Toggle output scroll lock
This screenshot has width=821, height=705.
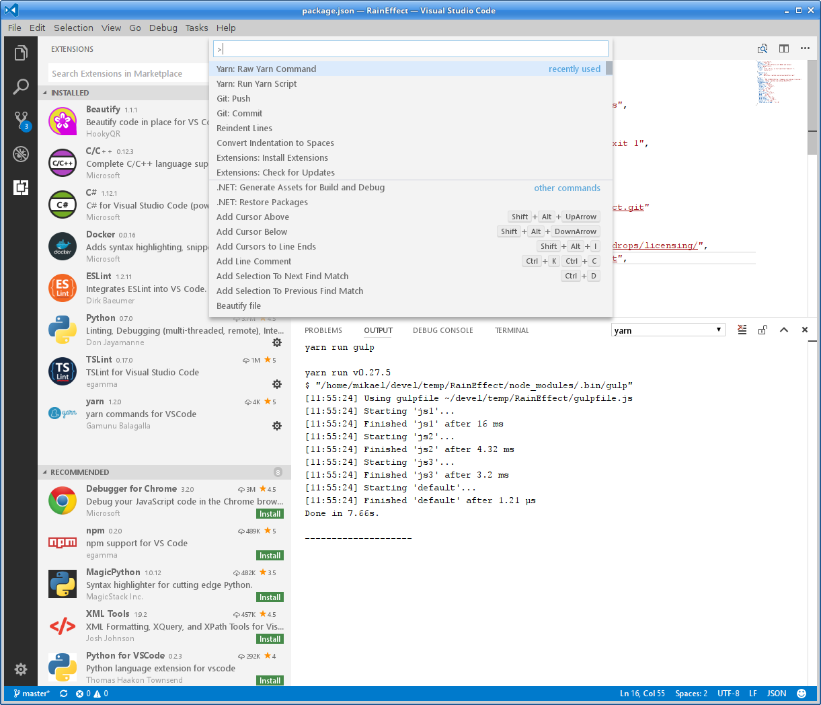pos(763,330)
